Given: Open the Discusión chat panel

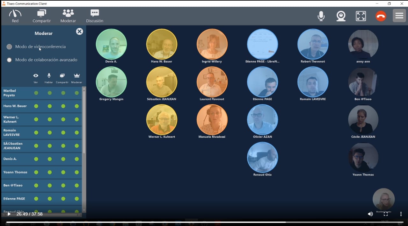Looking at the screenshot, I should tap(95, 16).
